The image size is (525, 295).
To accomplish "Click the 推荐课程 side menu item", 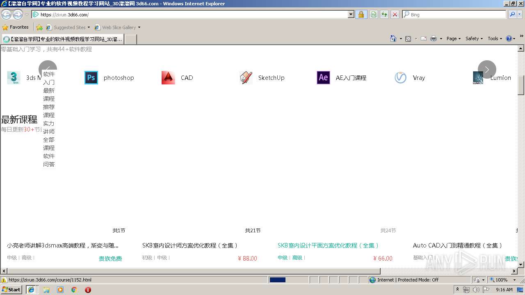I will [x=49, y=111].
